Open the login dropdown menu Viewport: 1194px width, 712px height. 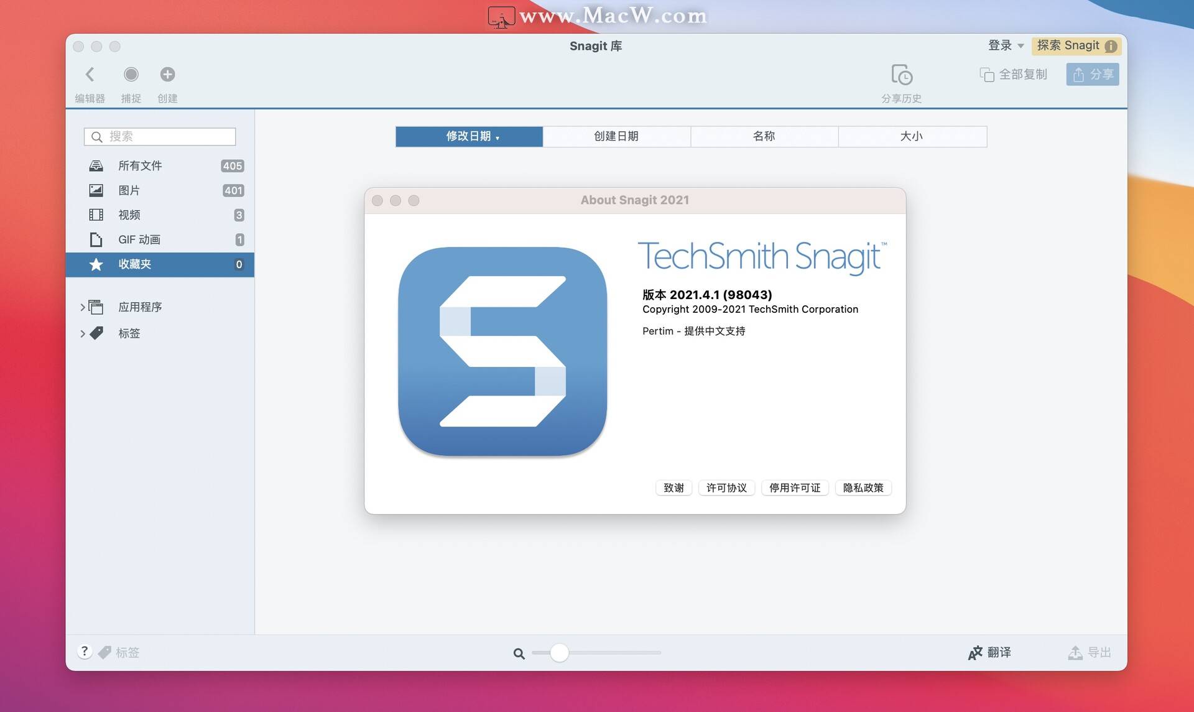[1006, 45]
